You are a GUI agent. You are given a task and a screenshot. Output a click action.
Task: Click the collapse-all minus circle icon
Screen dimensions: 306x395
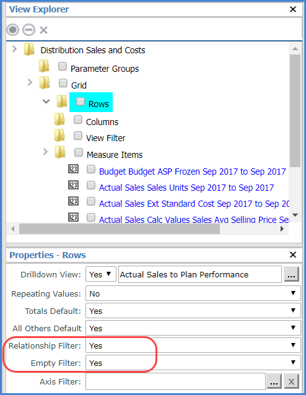click(x=28, y=30)
